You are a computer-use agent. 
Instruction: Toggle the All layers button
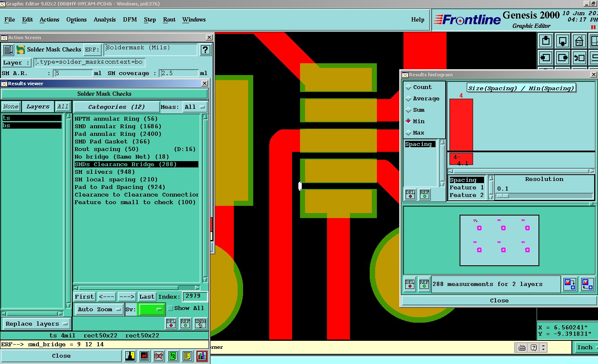coord(63,107)
